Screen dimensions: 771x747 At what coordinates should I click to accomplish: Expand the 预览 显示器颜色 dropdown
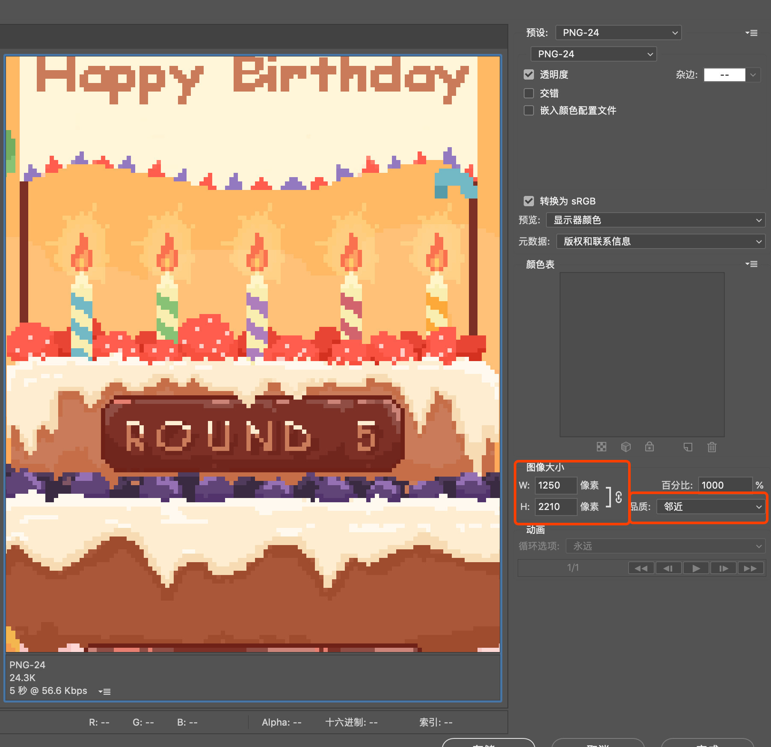655,220
